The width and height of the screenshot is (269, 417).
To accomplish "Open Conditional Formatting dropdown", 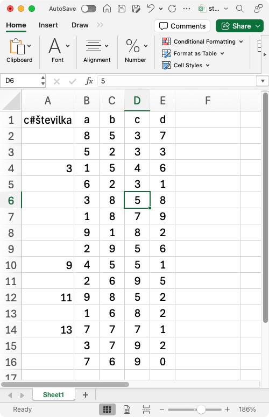I will click(x=202, y=41).
